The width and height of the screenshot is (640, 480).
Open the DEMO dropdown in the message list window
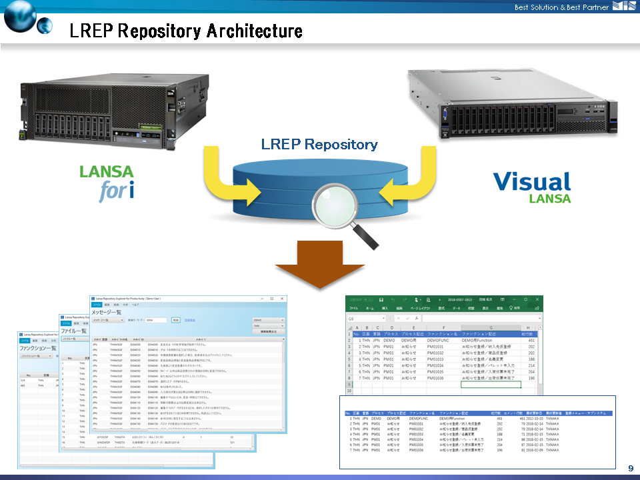tap(268, 320)
